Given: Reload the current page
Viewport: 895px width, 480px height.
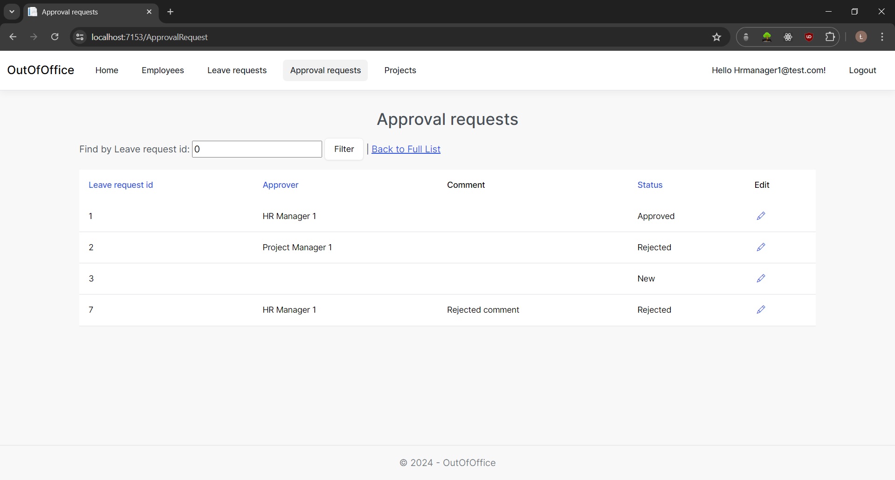Looking at the screenshot, I should pos(55,37).
